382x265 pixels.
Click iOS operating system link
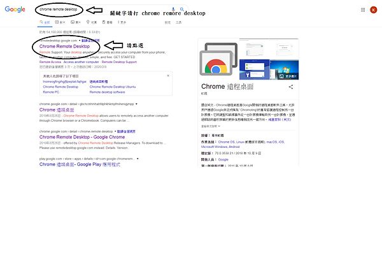281,142
